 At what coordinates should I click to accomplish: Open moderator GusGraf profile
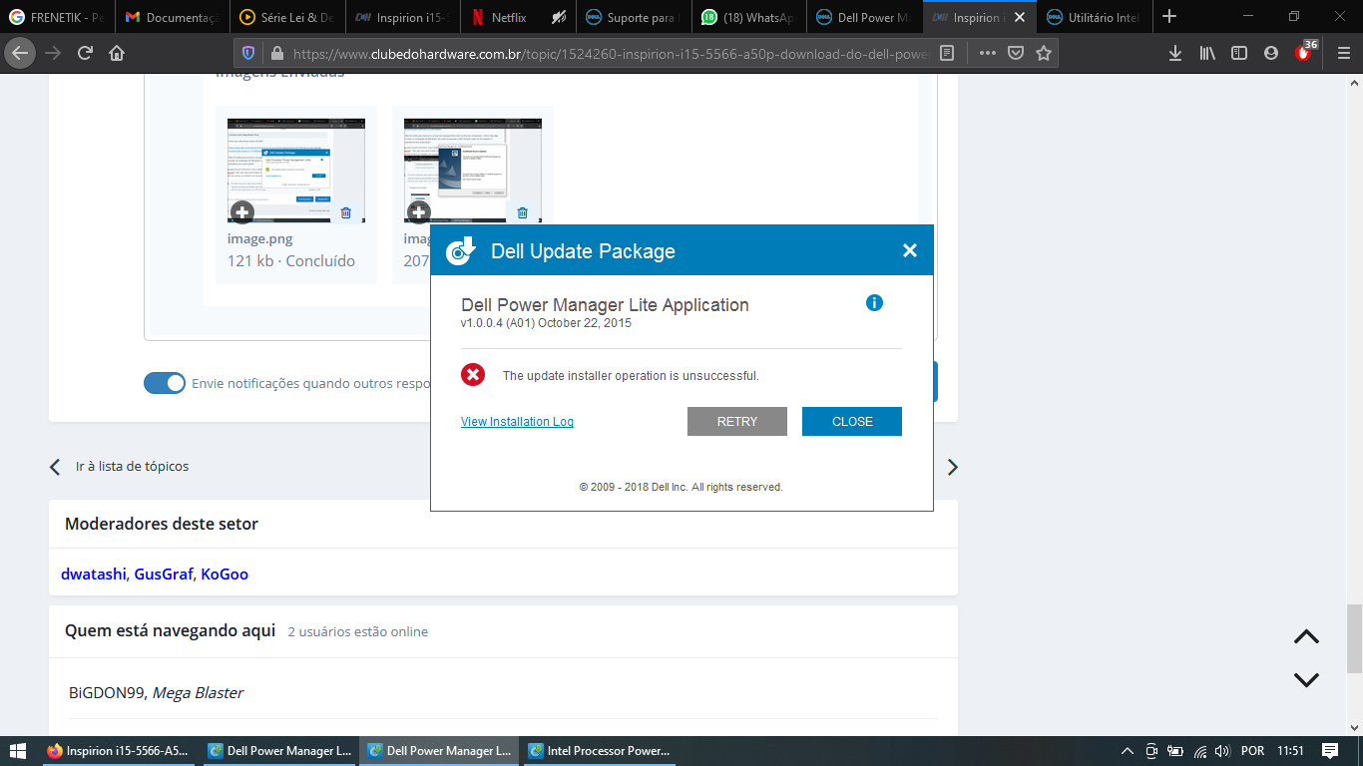pos(164,574)
